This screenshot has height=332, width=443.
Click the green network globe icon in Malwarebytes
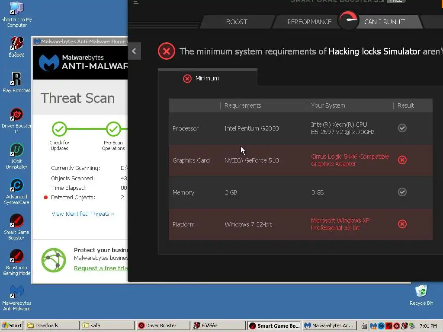(54, 260)
